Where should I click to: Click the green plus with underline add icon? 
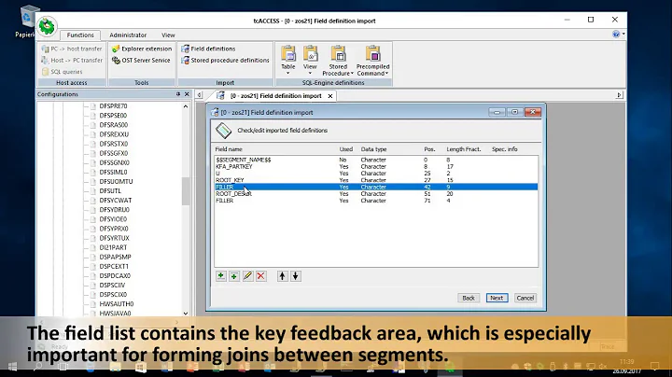[x=220, y=276]
